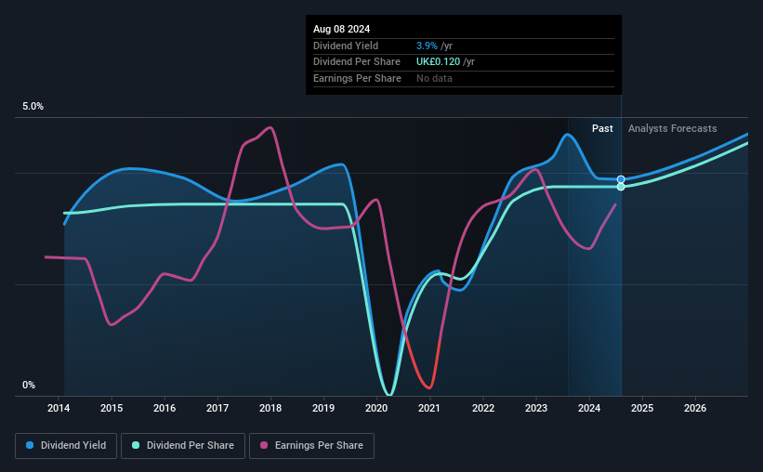
Task: Click the 2021 x-axis label
Action: tap(429, 408)
